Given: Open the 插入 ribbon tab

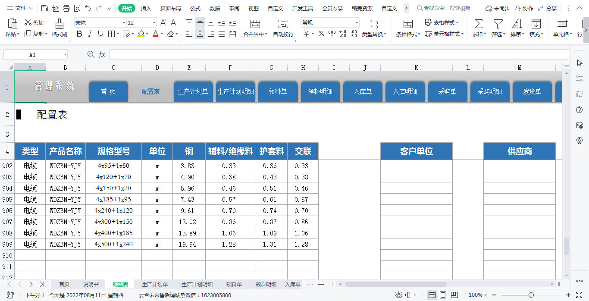Looking at the screenshot, I should pos(146,8).
